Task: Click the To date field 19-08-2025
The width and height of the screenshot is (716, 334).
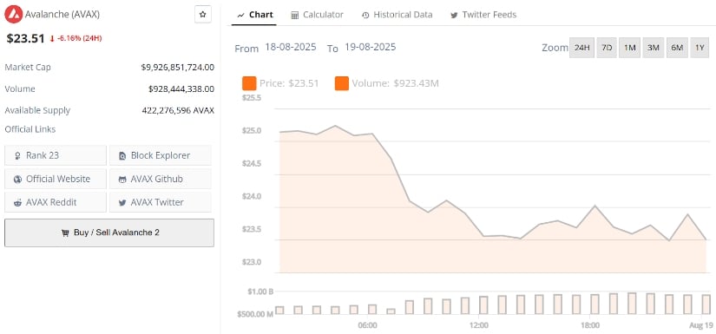Action: point(371,47)
